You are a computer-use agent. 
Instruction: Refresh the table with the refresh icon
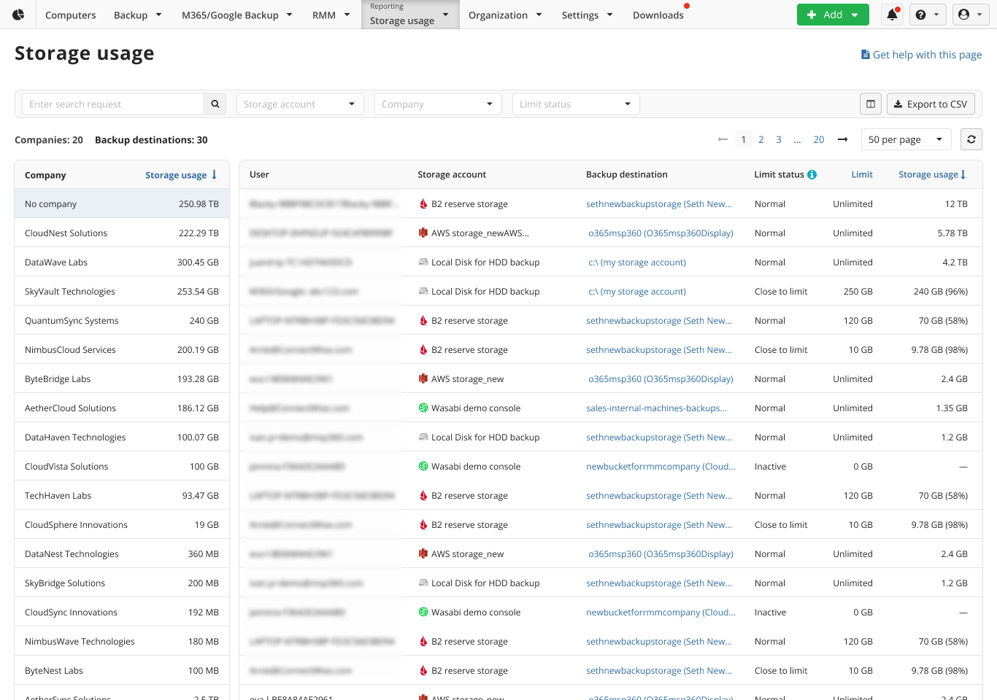[971, 139]
